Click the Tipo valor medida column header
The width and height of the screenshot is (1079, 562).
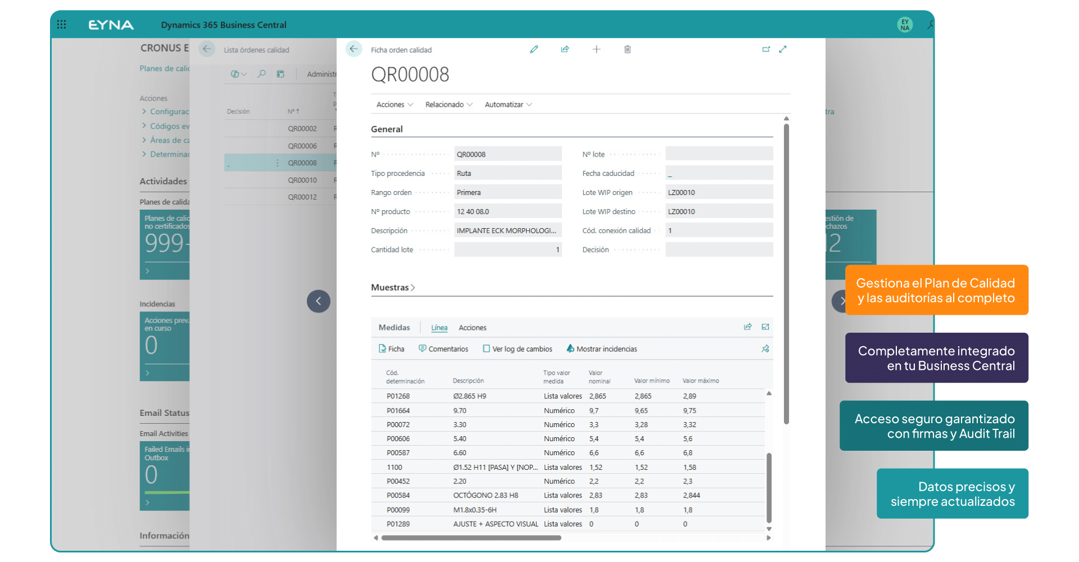tap(556, 377)
